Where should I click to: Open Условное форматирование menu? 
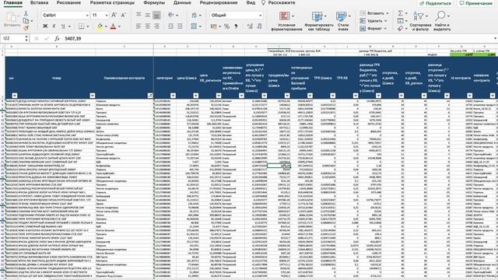(x=286, y=21)
